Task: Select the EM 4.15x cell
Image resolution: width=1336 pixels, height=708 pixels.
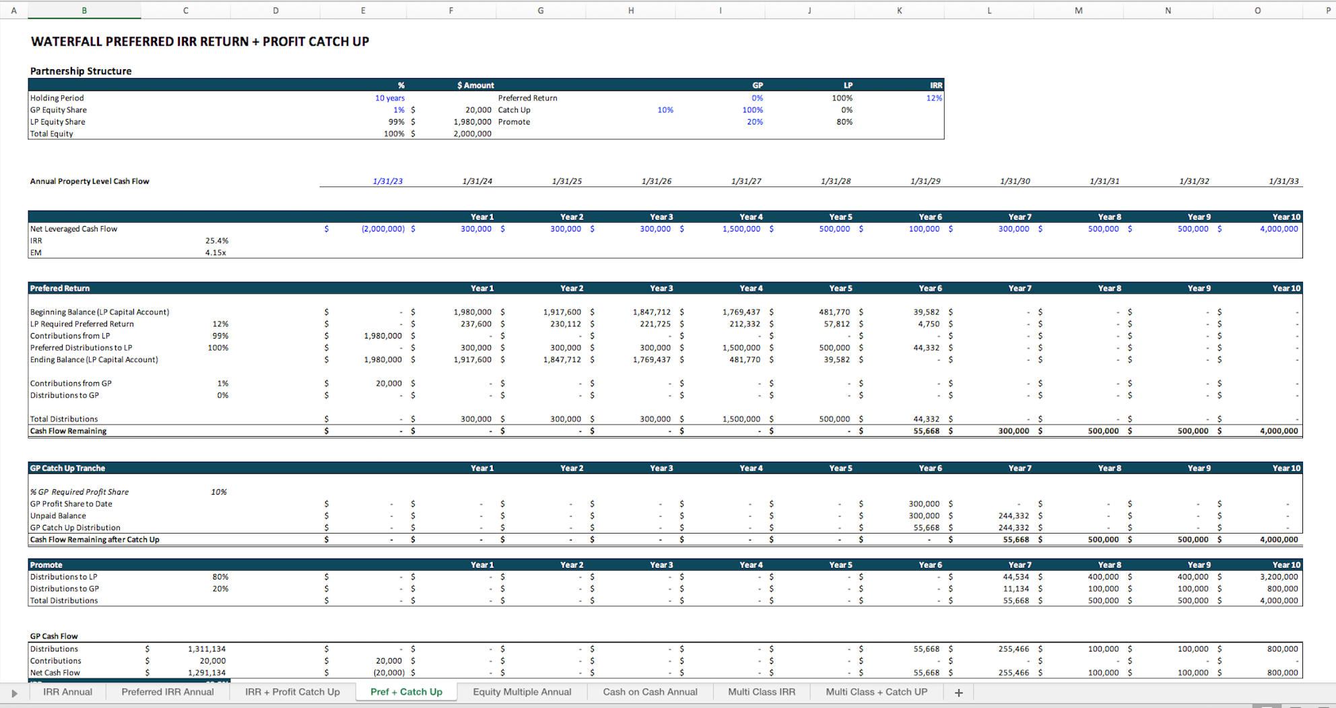Action: pyautogui.click(x=215, y=253)
